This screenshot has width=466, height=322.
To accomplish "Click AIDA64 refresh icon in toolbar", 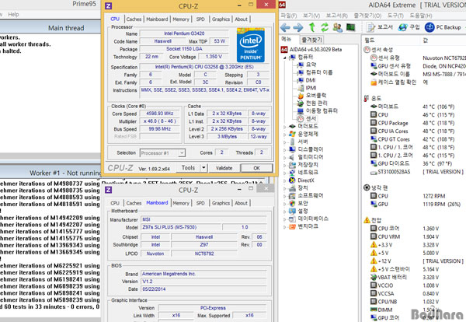I will click(325, 27).
